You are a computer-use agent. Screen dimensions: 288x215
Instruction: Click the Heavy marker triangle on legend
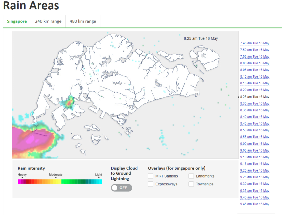click(x=22, y=178)
